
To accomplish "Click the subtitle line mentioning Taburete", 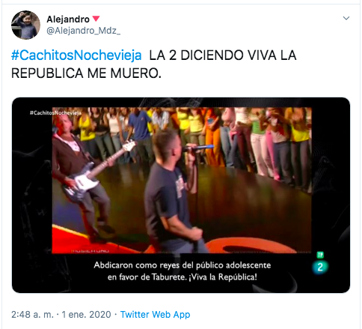I will pyautogui.click(x=182, y=277).
